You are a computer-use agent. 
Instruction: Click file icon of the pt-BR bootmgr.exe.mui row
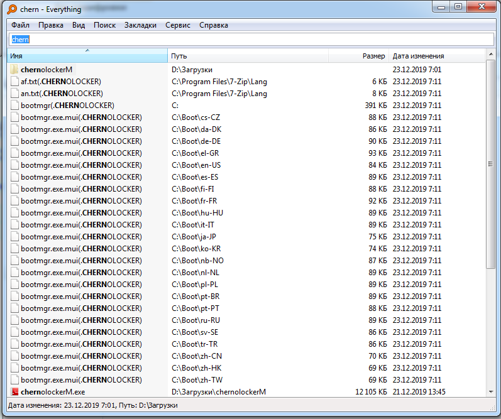point(14,296)
